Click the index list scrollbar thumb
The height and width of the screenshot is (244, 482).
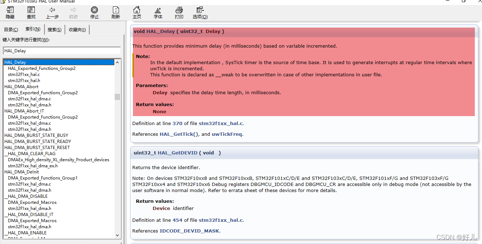click(x=118, y=97)
